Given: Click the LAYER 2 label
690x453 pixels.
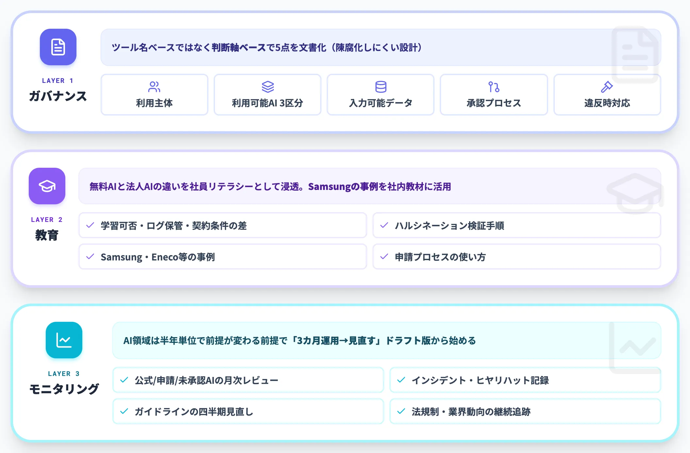Looking at the screenshot, I should pos(47,220).
